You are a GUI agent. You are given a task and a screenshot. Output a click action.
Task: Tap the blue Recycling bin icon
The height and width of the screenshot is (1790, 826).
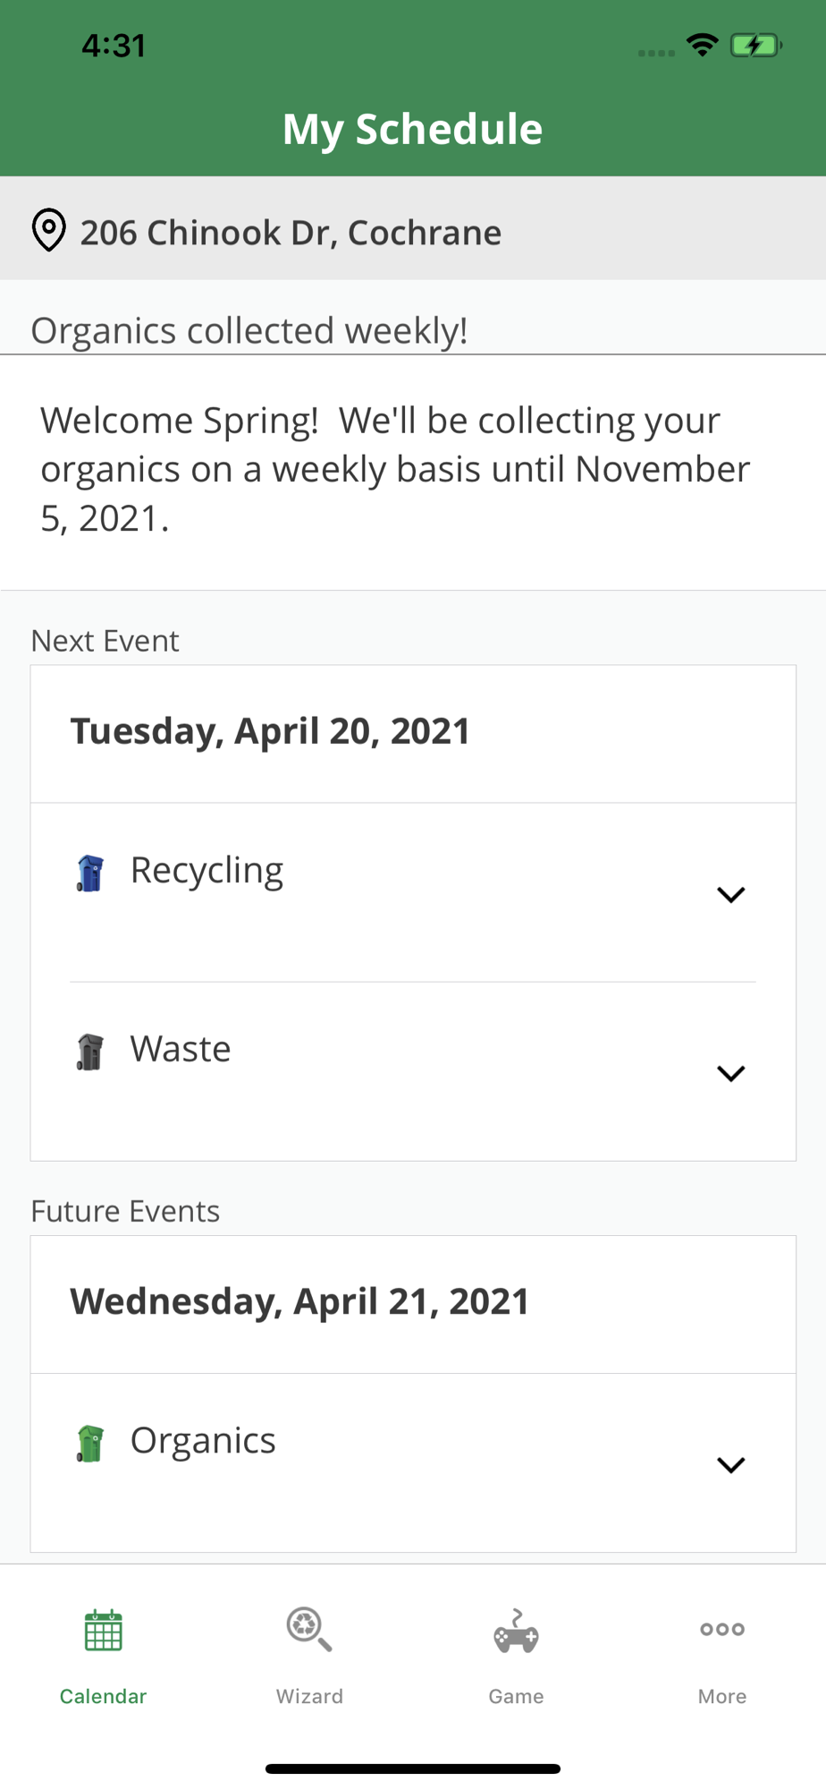pyautogui.click(x=90, y=874)
